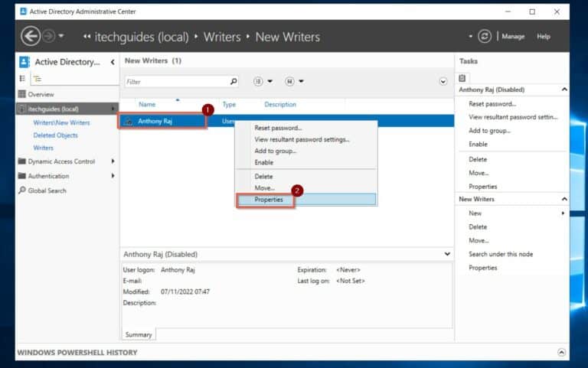Click Reset password in Tasks pane
Screen dimensions: 588x368
pyautogui.click(x=492, y=104)
